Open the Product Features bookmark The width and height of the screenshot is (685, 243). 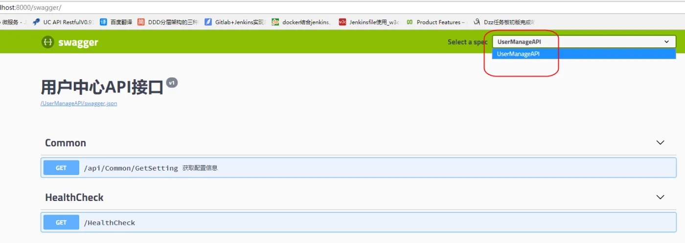(436, 22)
